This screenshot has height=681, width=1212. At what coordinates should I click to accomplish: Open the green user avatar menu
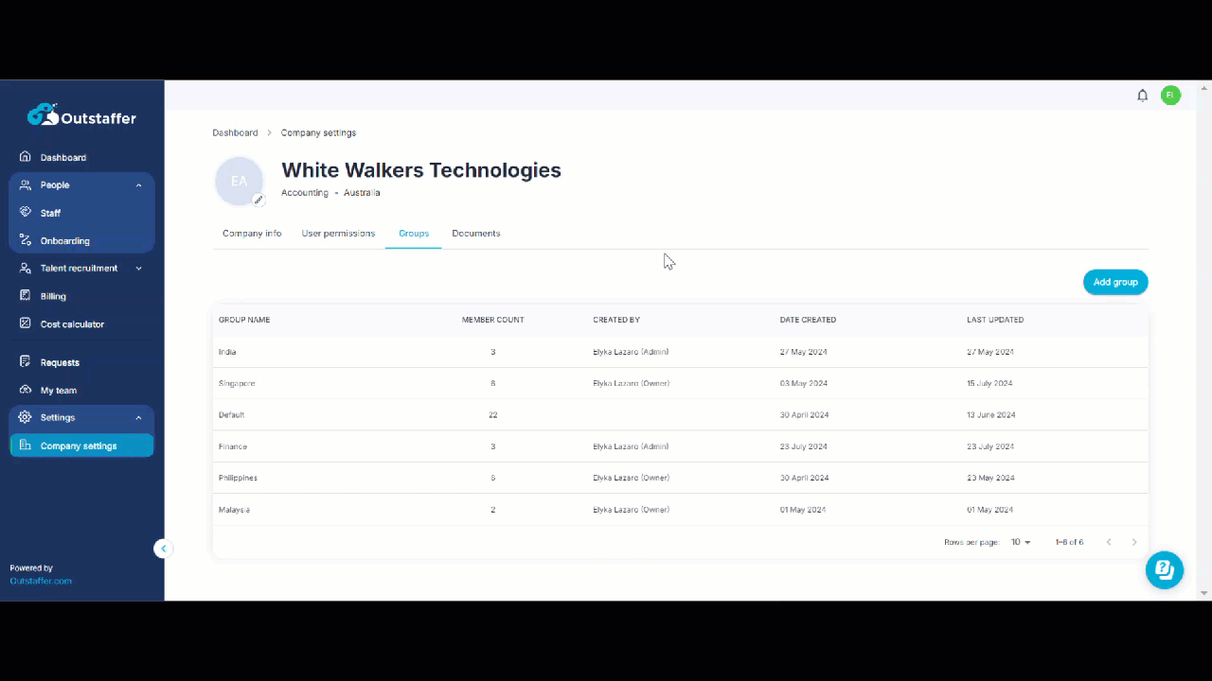click(x=1171, y=96)
